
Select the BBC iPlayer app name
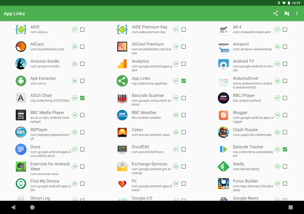[x=244, y=95]
